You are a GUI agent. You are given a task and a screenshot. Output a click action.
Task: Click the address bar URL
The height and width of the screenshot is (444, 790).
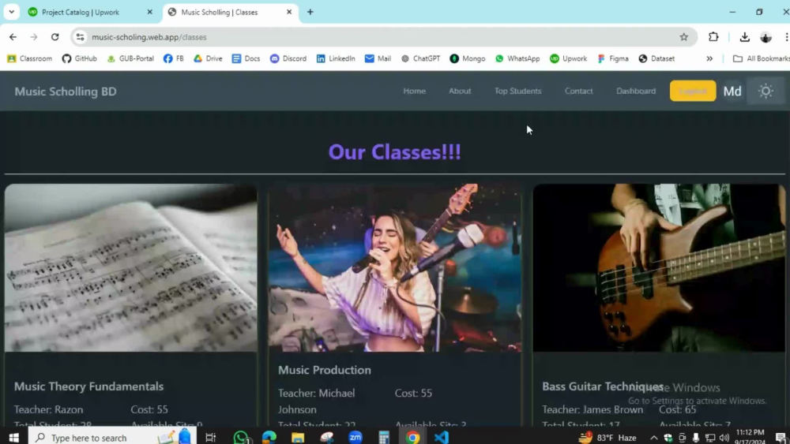tap(149, 37)
